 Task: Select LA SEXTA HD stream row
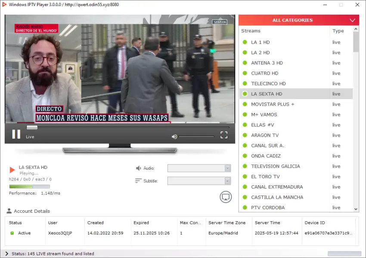click(296, 94)
